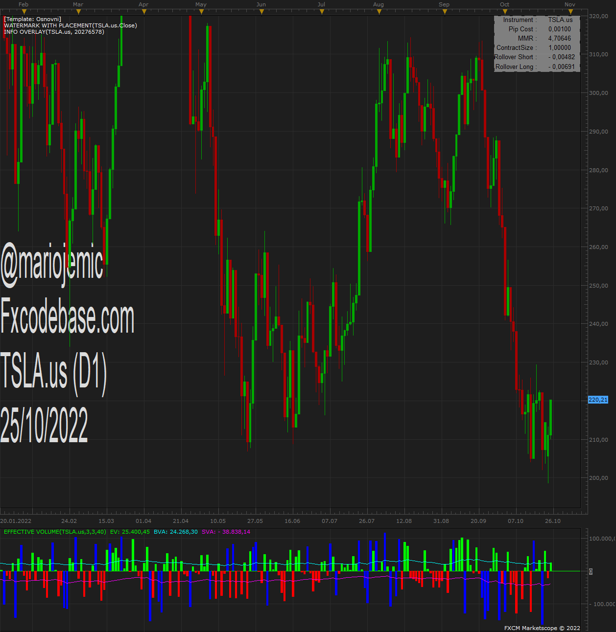
Task: Click the '24.02' date axis label
Action: tap(69, 521)
